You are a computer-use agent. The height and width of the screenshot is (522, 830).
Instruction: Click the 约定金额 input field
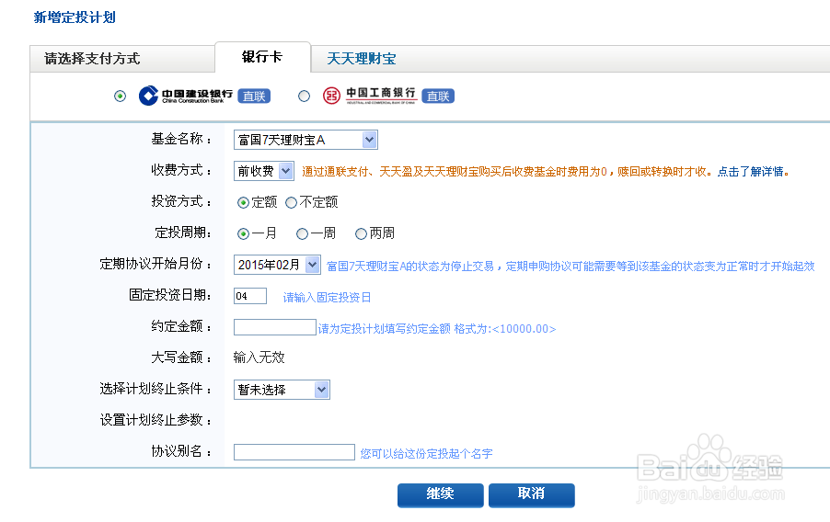coord(275,327)
